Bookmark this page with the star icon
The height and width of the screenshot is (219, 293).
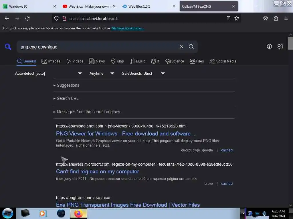tap(237, 18)
